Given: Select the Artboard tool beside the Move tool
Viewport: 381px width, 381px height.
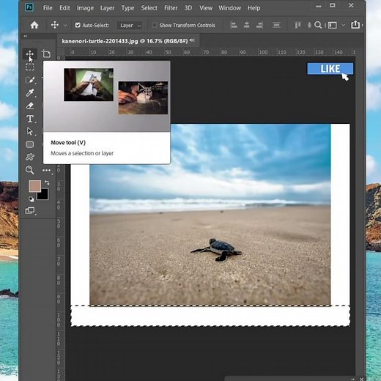Looking at the screenshot, I should coord(46,53).
